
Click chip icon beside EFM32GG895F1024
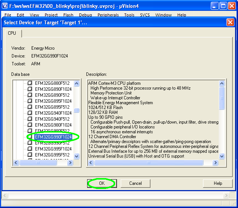point(30,101)
